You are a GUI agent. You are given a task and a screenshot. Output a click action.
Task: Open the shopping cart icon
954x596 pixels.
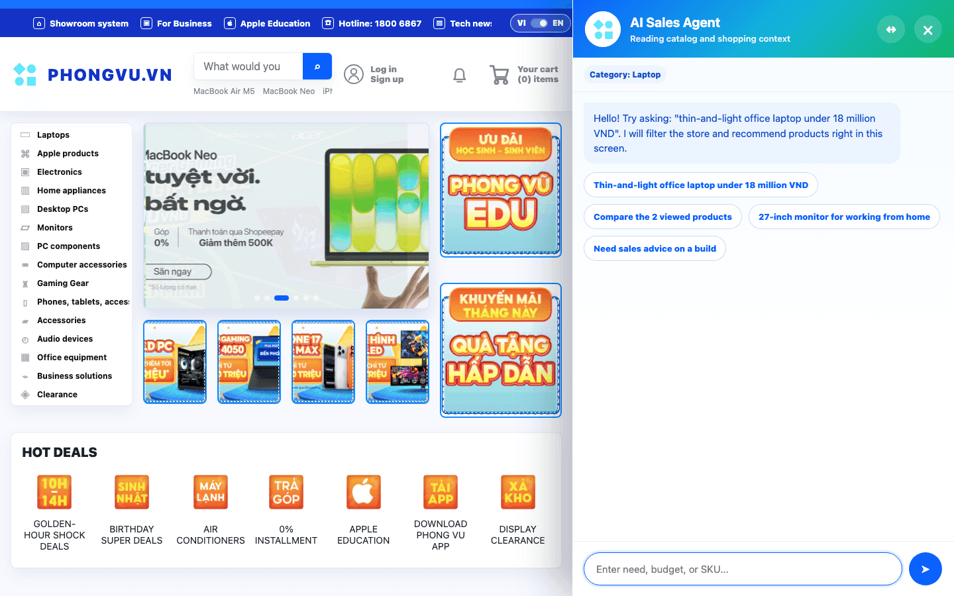[x=500, y=75]
